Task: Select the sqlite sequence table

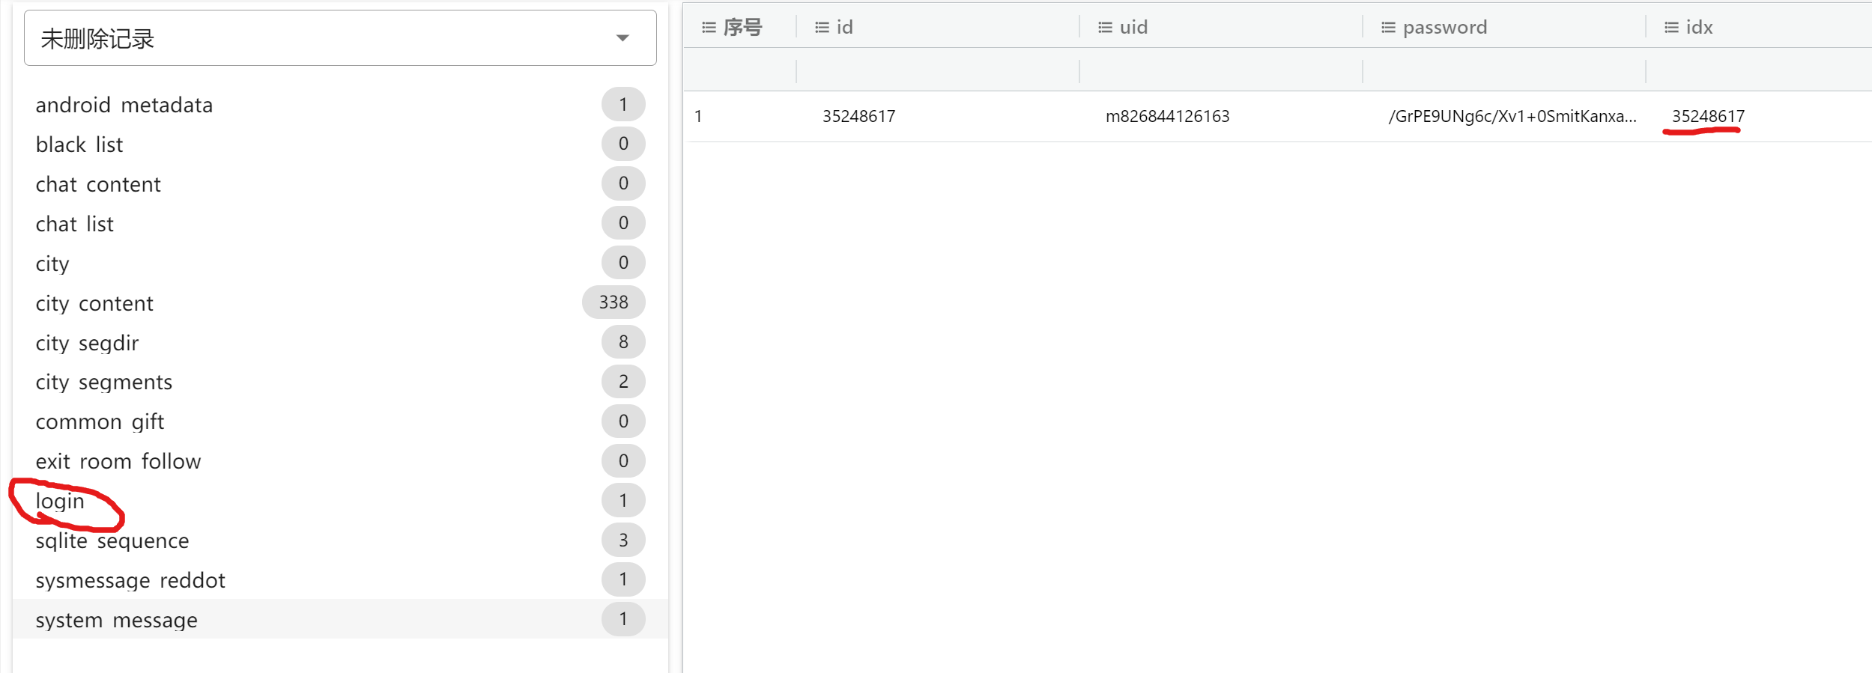Action: [112, 540]
